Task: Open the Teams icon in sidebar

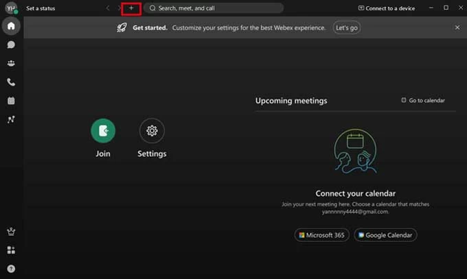Action: pyautogui.click(x=11, y=63)
